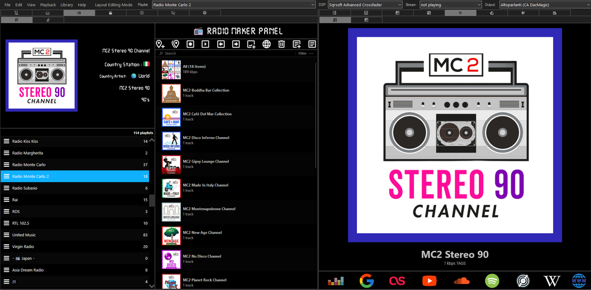Screen dimensions: 591x290
Task: Click the record button icon in Radio Maker toolbar
Action: (x=190, y=44)
